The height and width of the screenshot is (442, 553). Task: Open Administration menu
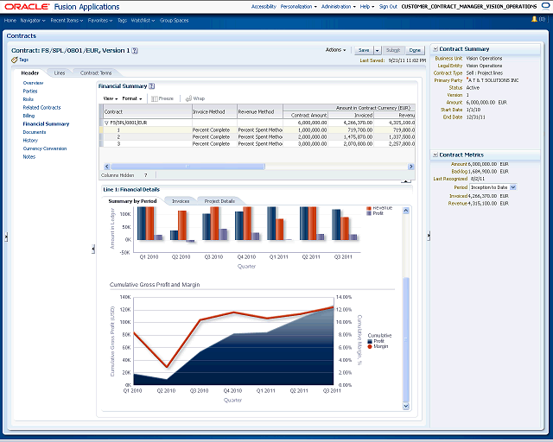coord(338,7)
